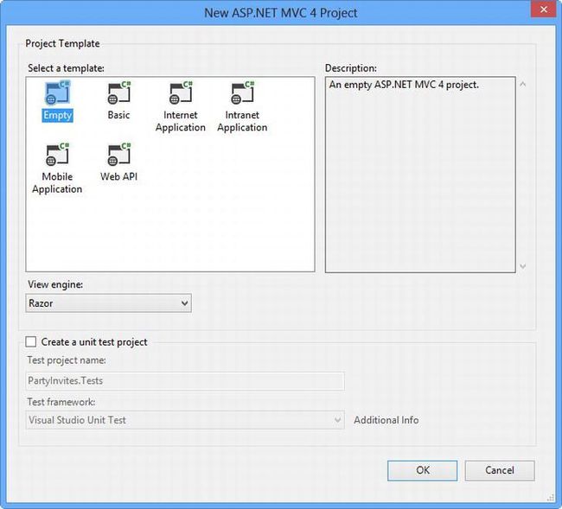Click the 'Intranet Application' label text

tap(242, 121)
